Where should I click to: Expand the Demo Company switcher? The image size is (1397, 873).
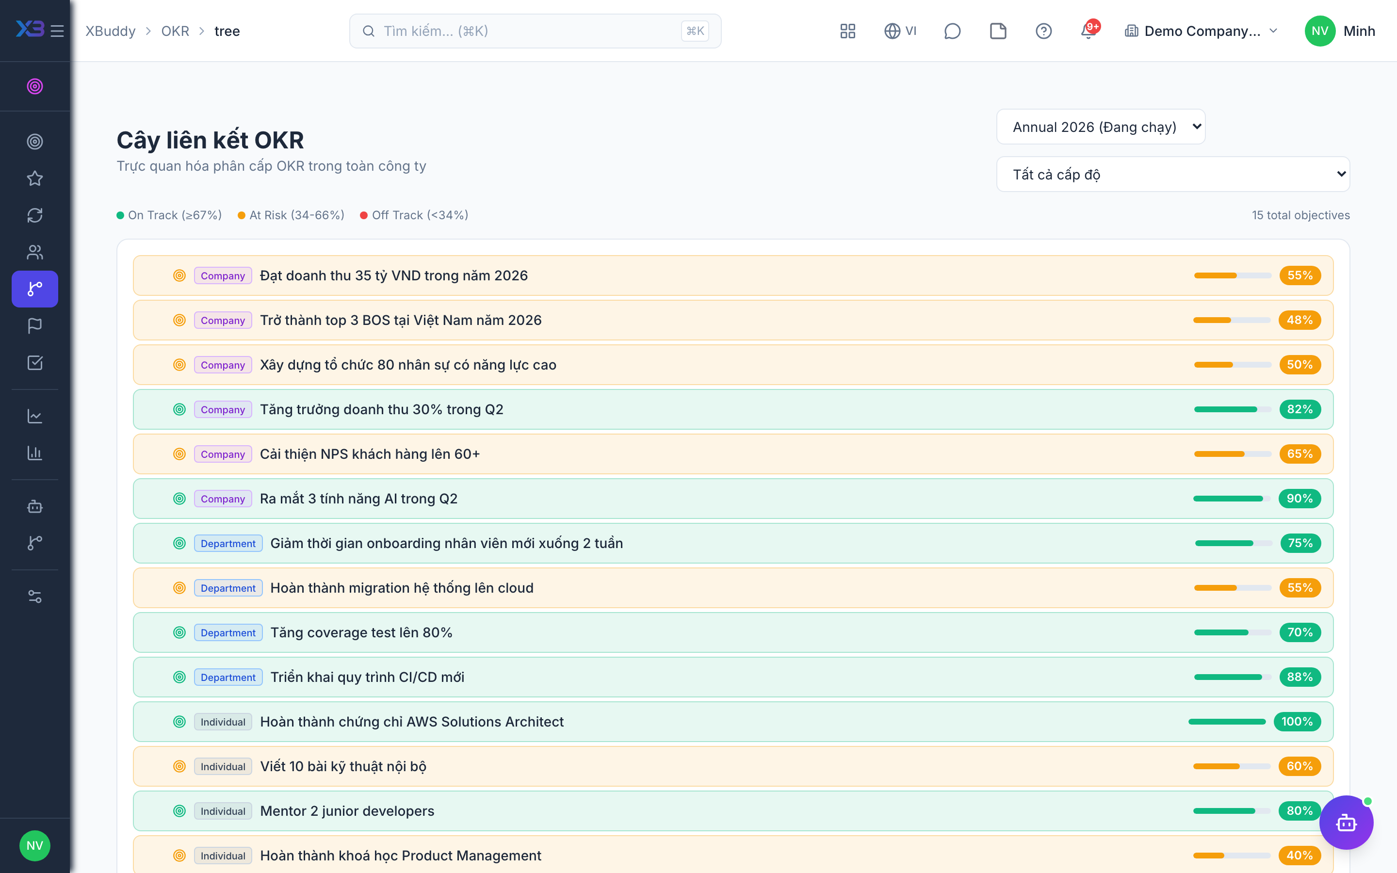pos(1202,31)
